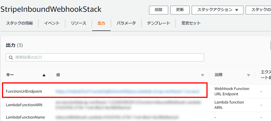The image size is (271, 121).
Task: Click the blurred LambdaFunctionARN value
Action: coord(128,105)
